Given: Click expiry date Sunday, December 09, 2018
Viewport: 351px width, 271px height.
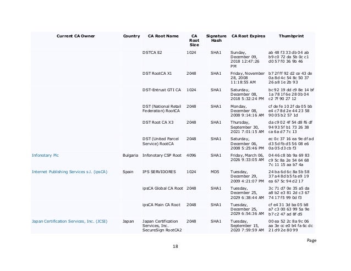Looking at the screenshot, I should (245, 59).
